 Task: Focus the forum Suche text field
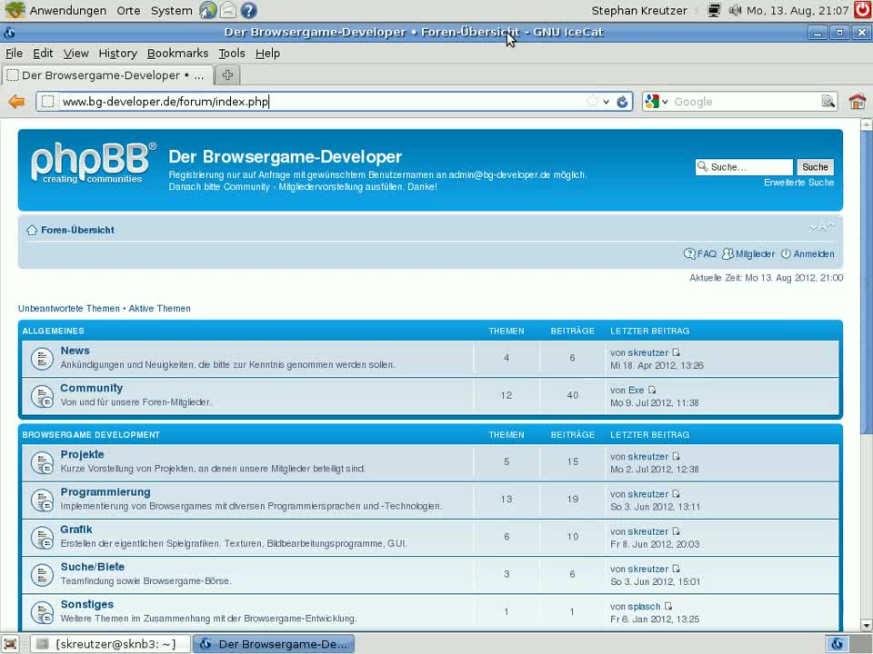pos(744,167)
